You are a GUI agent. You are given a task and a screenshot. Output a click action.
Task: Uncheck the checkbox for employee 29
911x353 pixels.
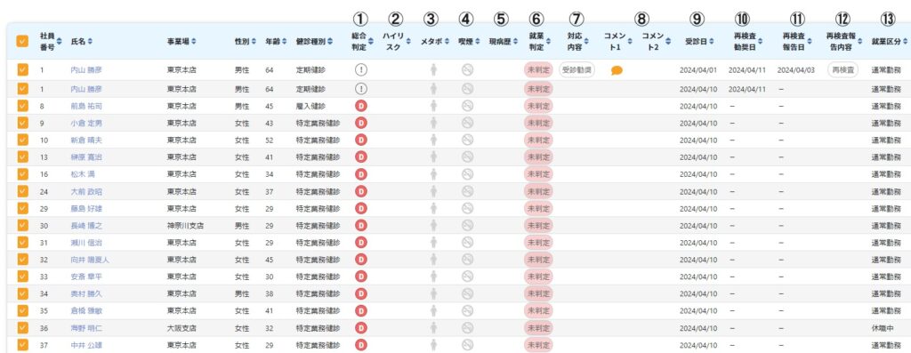click(22, 208)
